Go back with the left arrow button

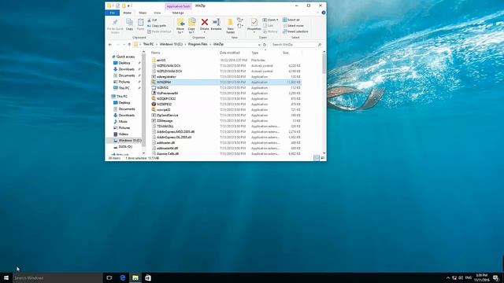click(x=110, y=45)
